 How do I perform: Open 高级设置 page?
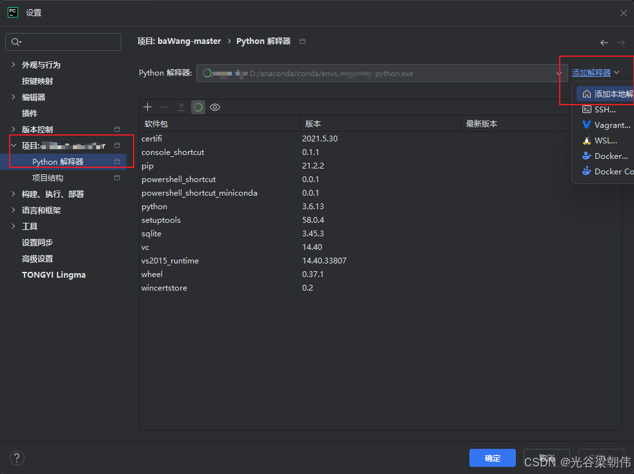coord(37,259)
